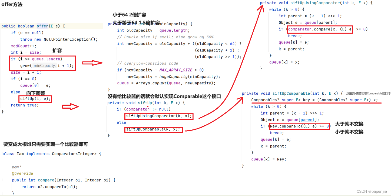
Task: Click the "(oldCapacity + 2) :" expression
Action: coord(217,50)
